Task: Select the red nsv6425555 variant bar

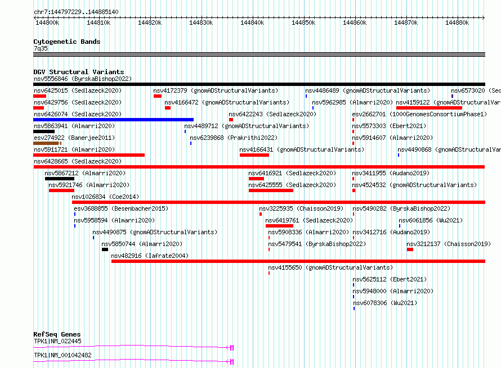Action: point(271,190)
